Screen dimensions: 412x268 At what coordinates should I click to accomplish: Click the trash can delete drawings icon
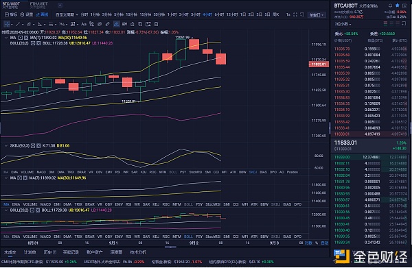pos(157,24)
